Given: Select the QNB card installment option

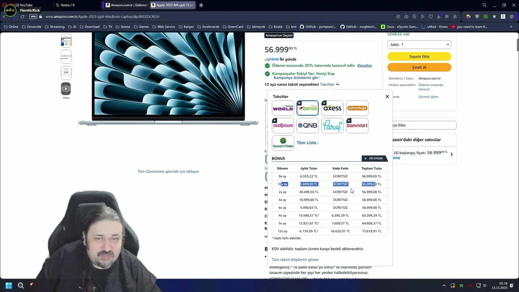Looking at the screenshot, I should click(x=307, y=125).
